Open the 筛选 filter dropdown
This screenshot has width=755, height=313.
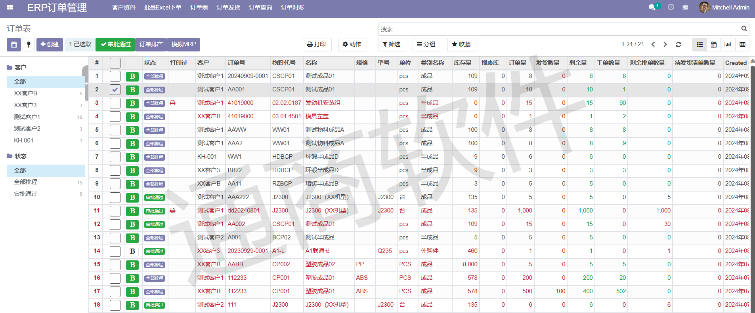tap(392, 44)
